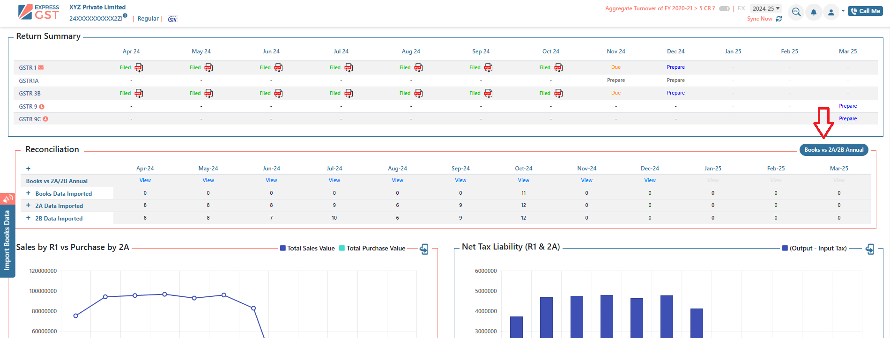890x338 pixels.
Task: Download GSTR 3B PDF for Oct 24
Action: 558,93
